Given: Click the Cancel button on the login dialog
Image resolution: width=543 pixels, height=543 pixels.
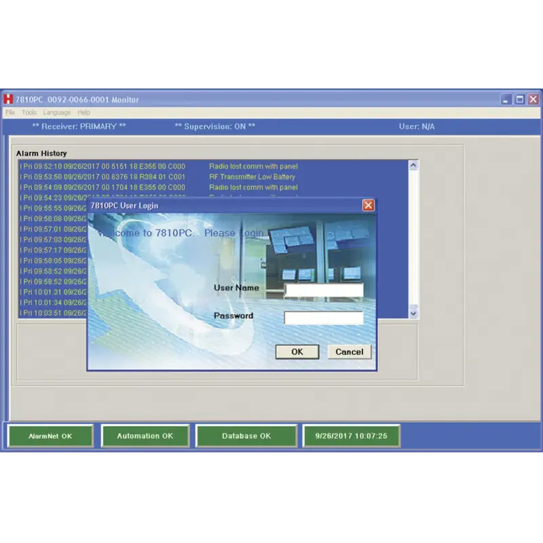Looking at the screenshot, I should (349, 352).
